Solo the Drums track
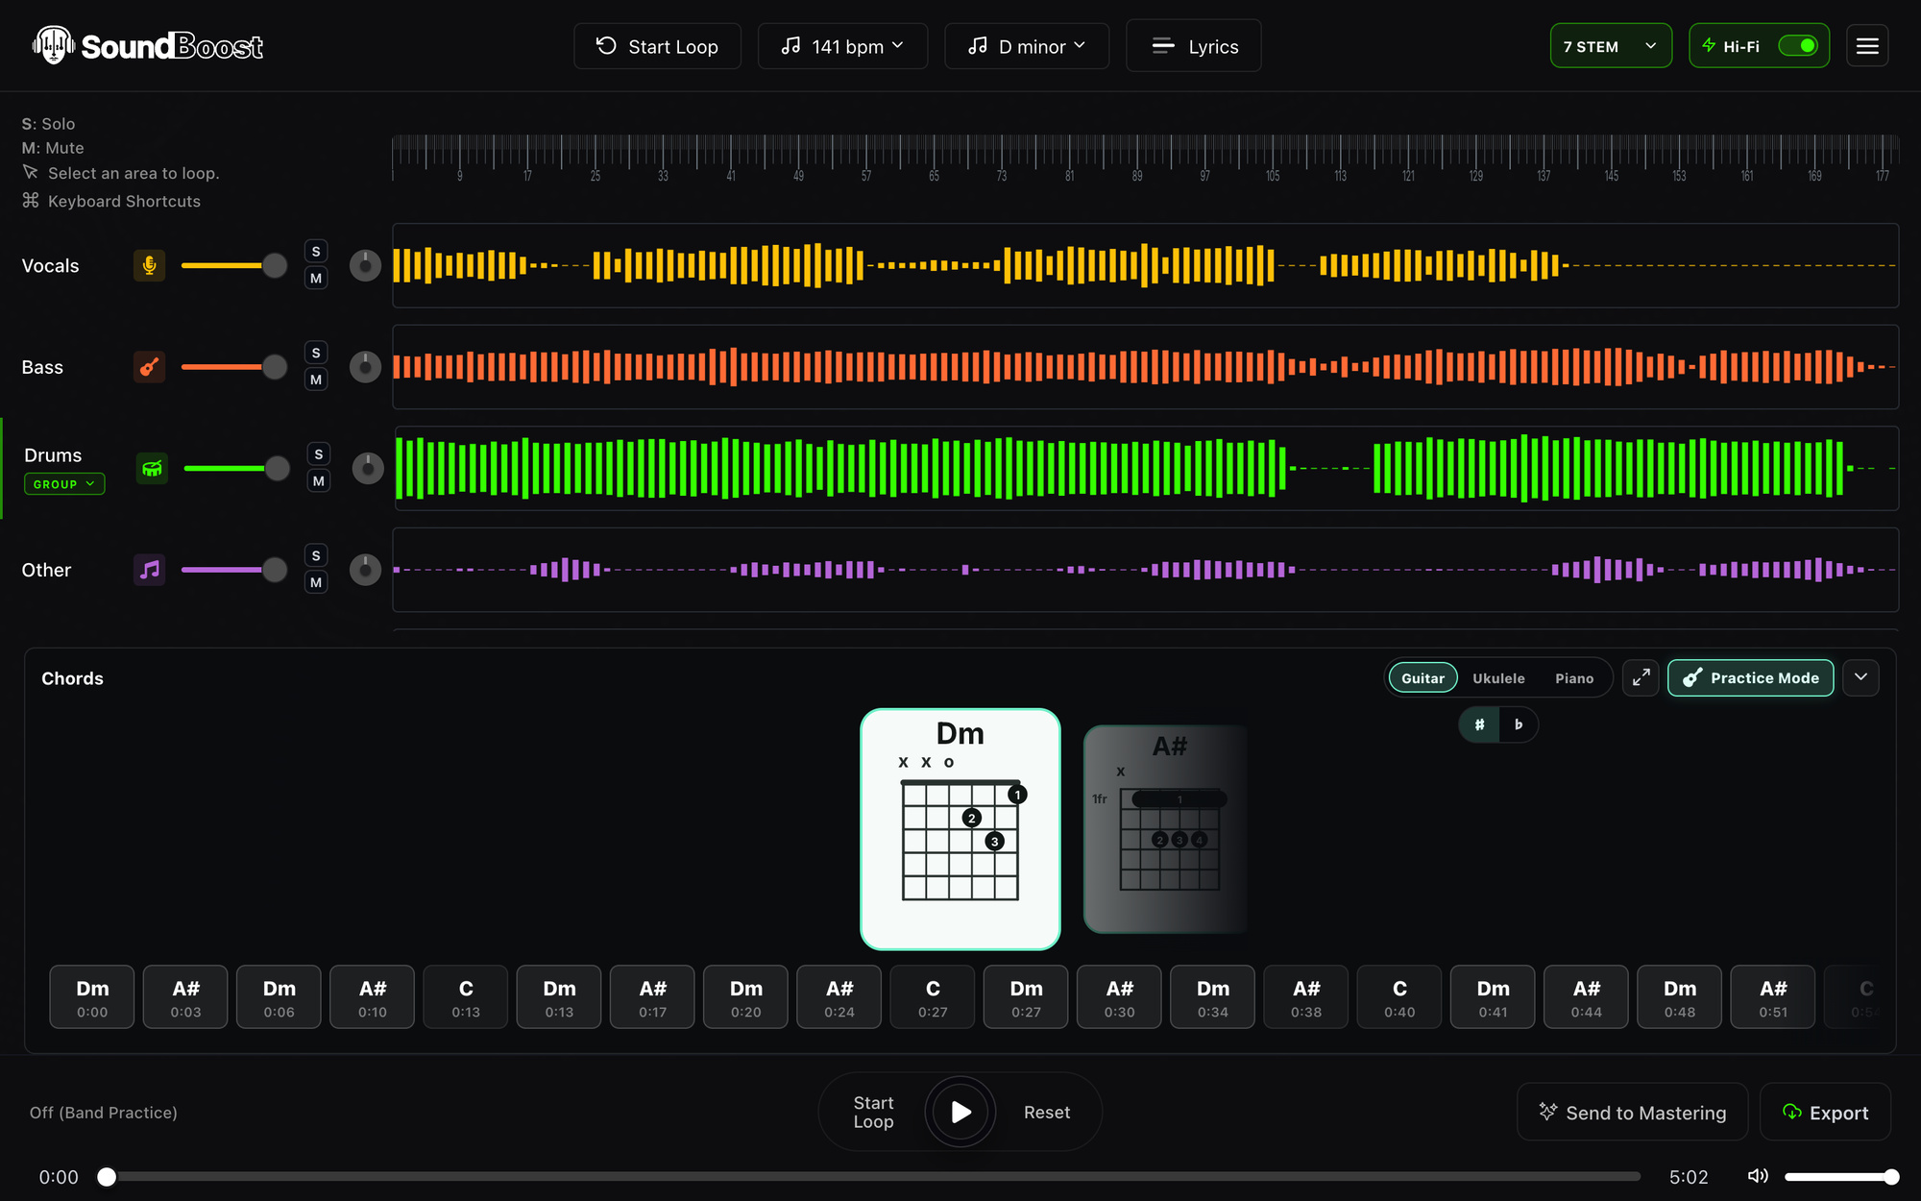 tap(319, 454)
